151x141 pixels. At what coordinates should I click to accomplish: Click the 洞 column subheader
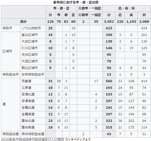[x=144, y=15]
